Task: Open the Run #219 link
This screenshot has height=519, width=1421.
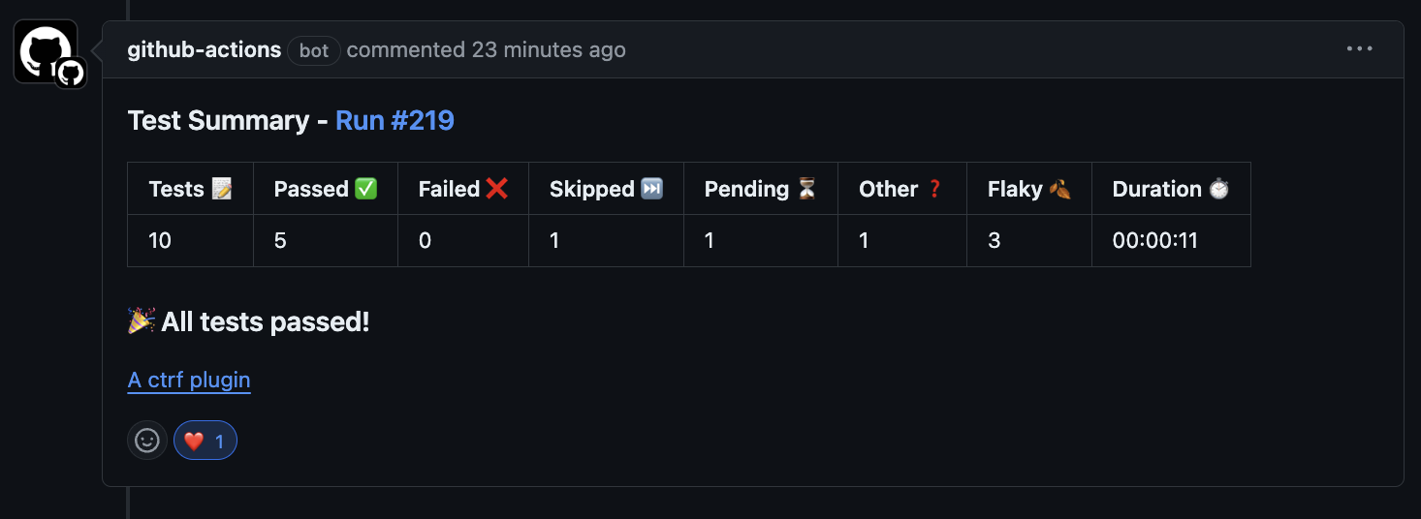Action: (395, 120)
